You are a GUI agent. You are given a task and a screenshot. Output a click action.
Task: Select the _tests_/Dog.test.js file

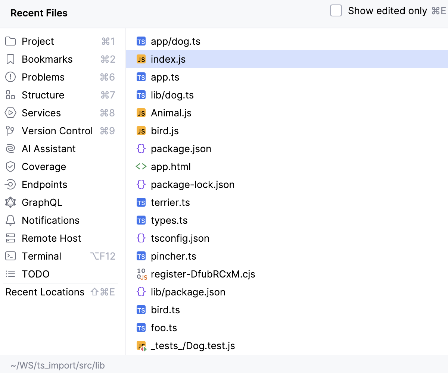[x=193, y=346]
